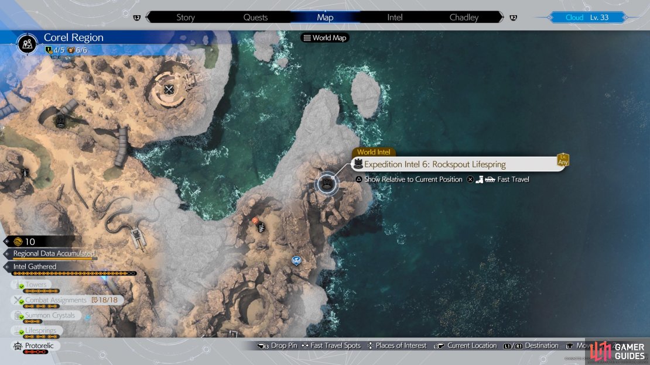Show Places of Interest

pyautogui.click(x=401, y=346)
